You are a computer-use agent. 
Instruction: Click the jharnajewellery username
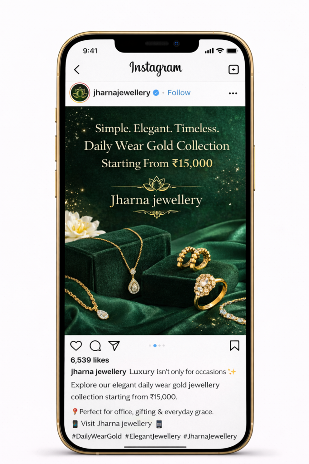click(122, 92)
